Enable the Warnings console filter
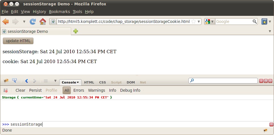This screenshot has width=274, height=135. click(97, 90)
